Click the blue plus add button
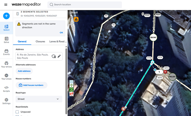The height and width of the screenshot is (116, 191). point(6,16)
